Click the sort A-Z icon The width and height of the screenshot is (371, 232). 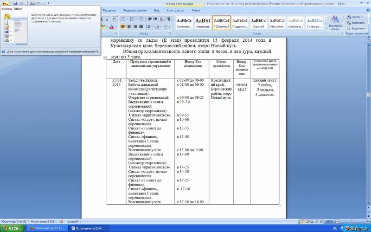pos(162,19)
